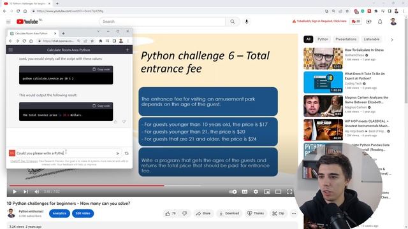The image size is (408, 229).
Task: Go to home in ChatGPT popup toolbar
Action: tap(31, 41)
